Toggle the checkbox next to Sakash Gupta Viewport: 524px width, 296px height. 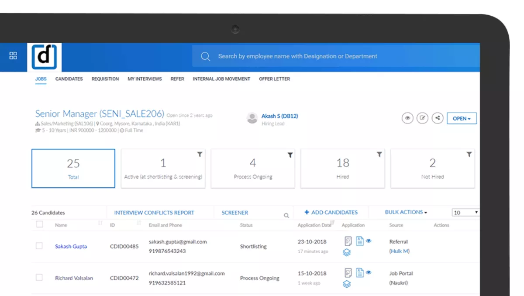pos(39,245)
